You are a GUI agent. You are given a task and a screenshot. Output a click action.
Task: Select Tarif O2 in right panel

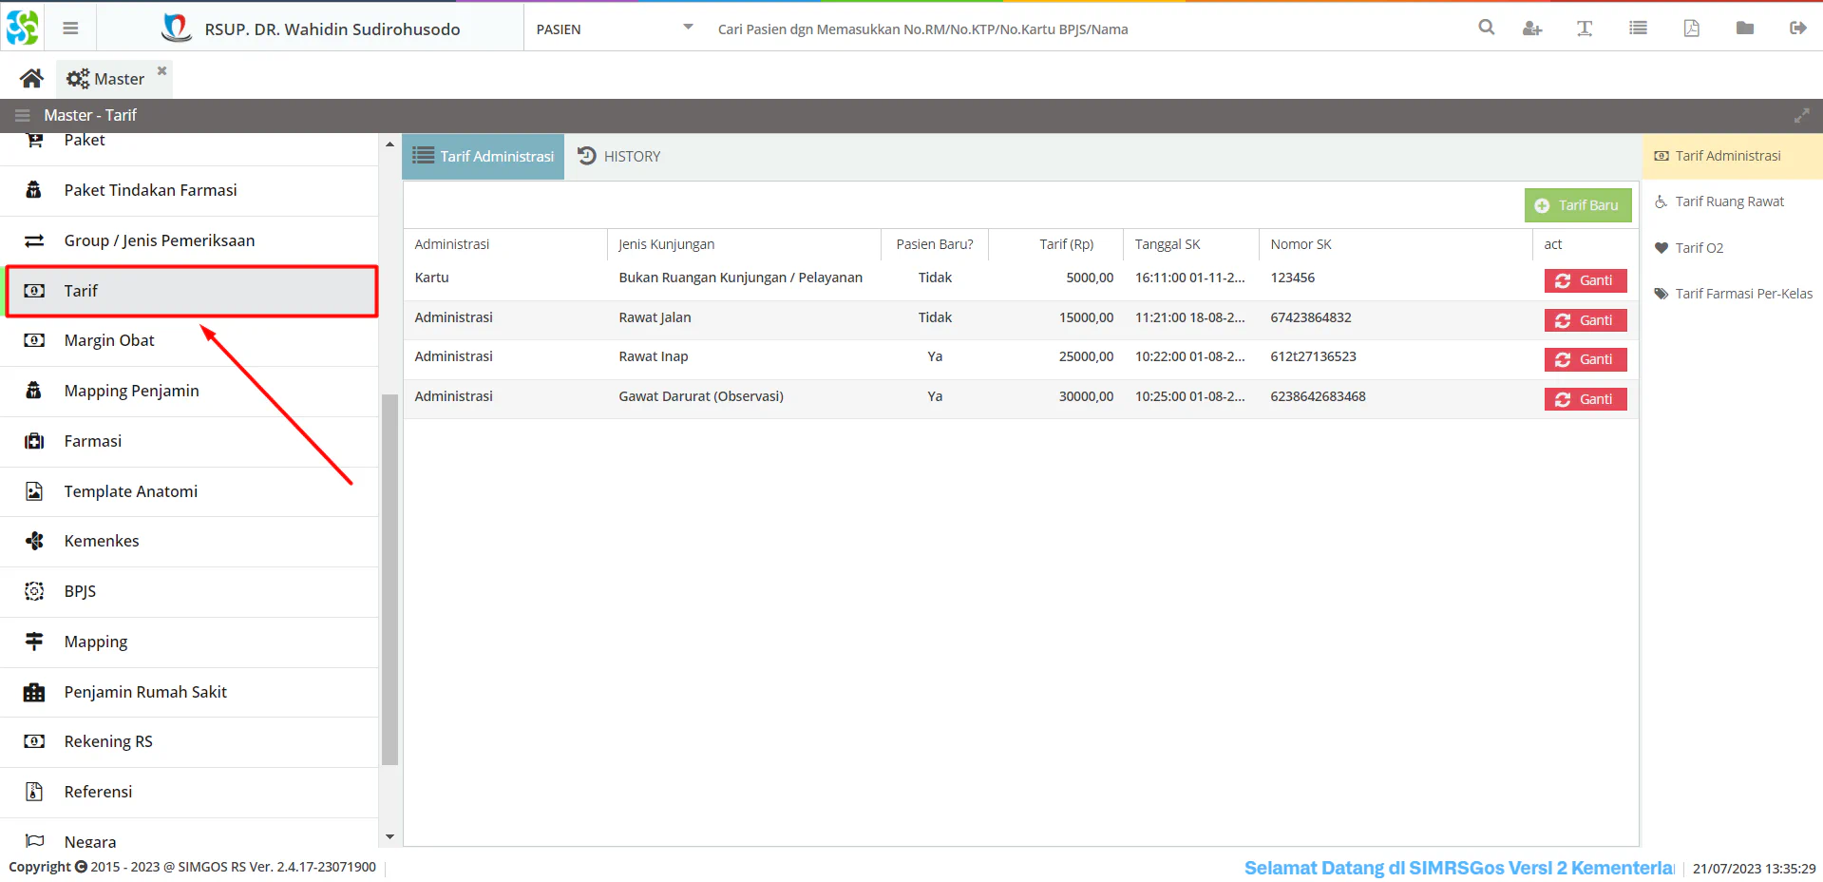(x=1733, y=248)
